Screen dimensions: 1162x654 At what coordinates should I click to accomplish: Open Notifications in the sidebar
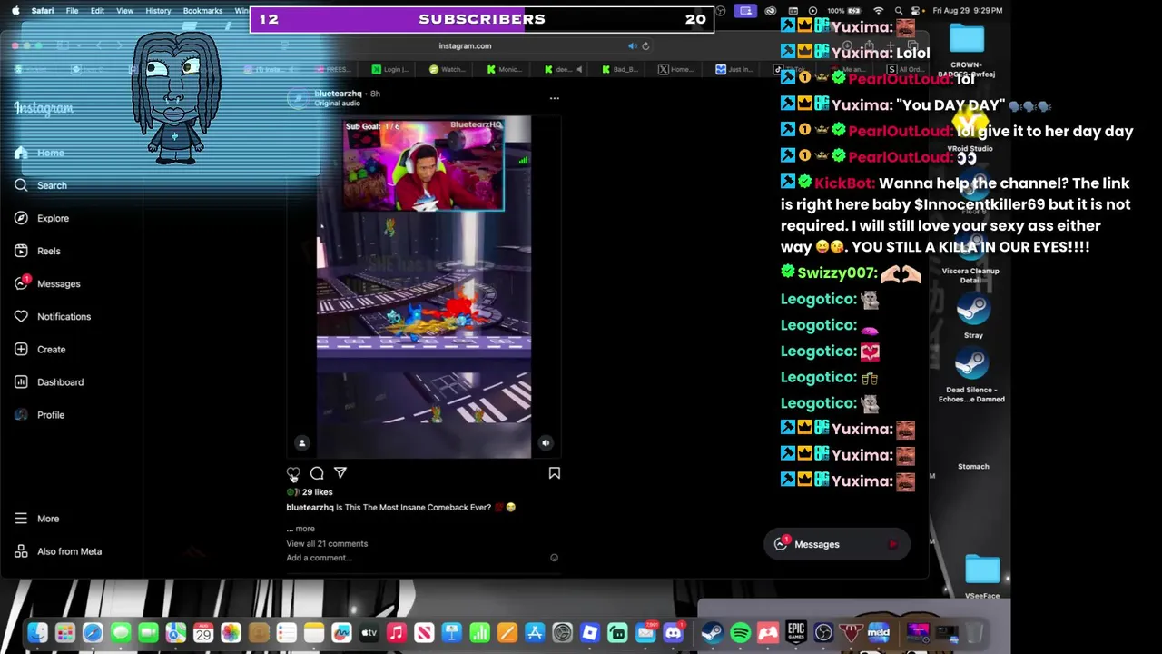click(53, 316)
